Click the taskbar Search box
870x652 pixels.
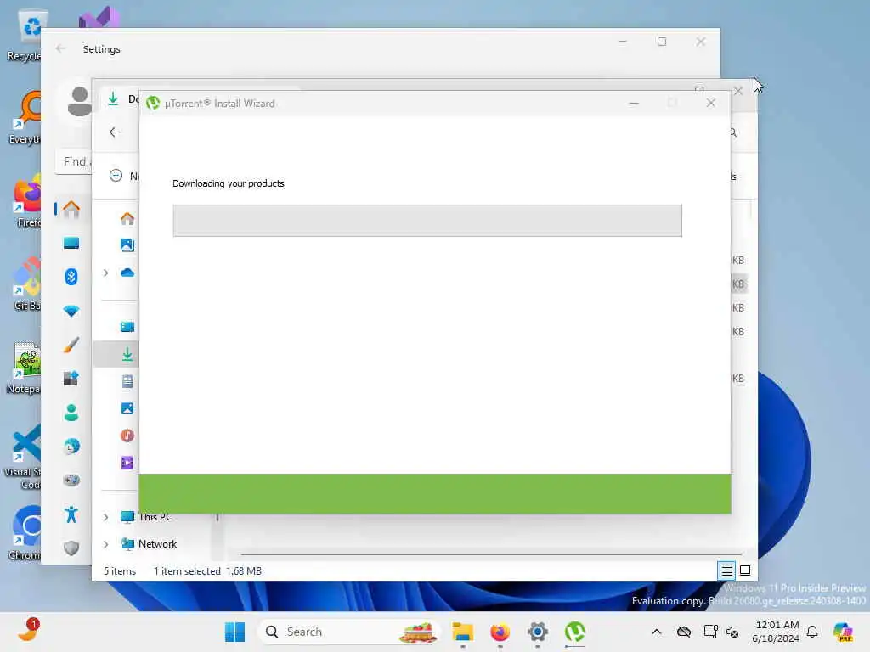click(349, 632)
